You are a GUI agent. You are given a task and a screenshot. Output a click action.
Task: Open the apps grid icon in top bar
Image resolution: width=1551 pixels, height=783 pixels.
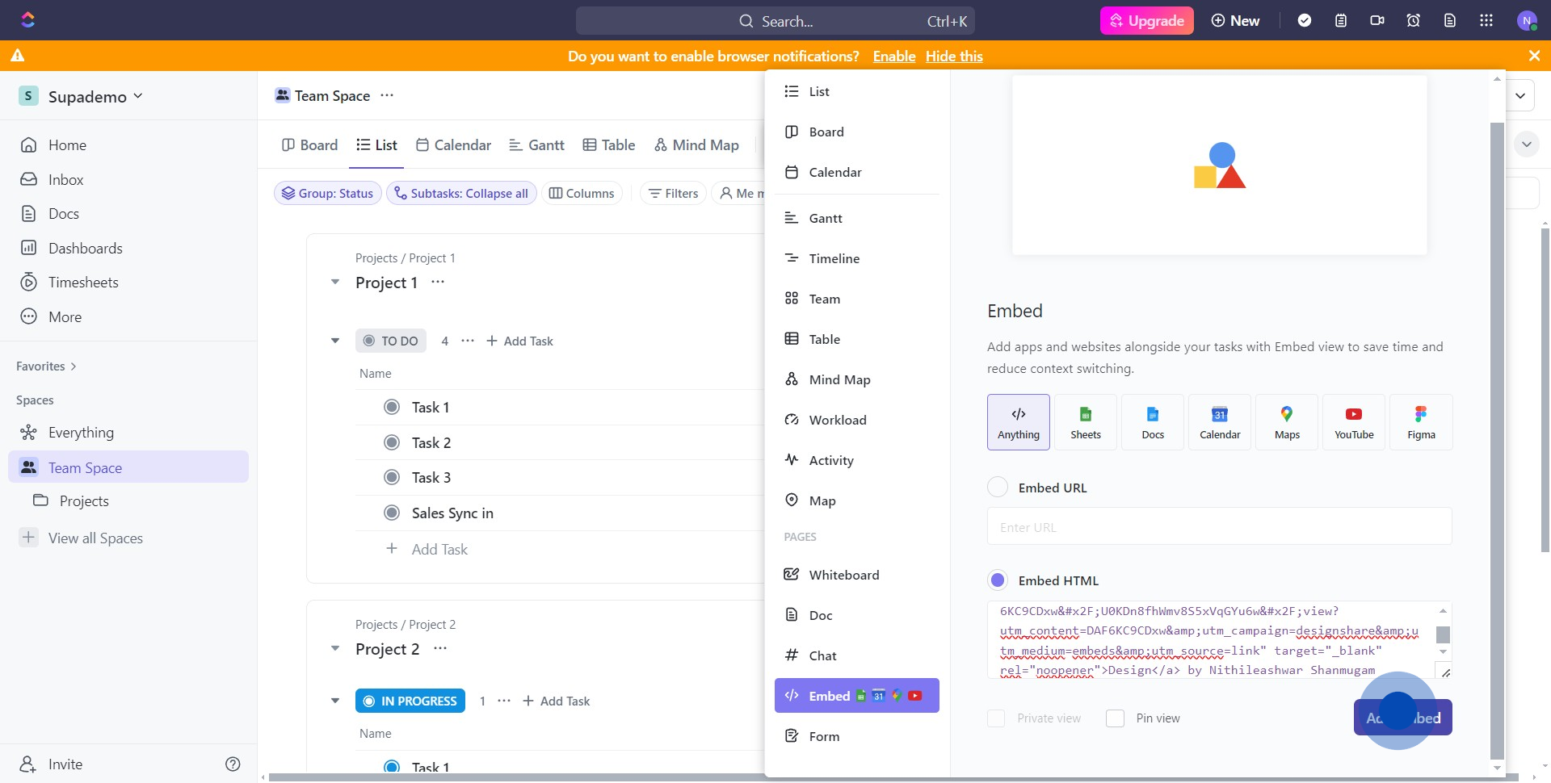[1486, 20]
